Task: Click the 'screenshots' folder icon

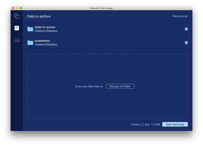Action: pyautogui.click(x=30, y=43)
